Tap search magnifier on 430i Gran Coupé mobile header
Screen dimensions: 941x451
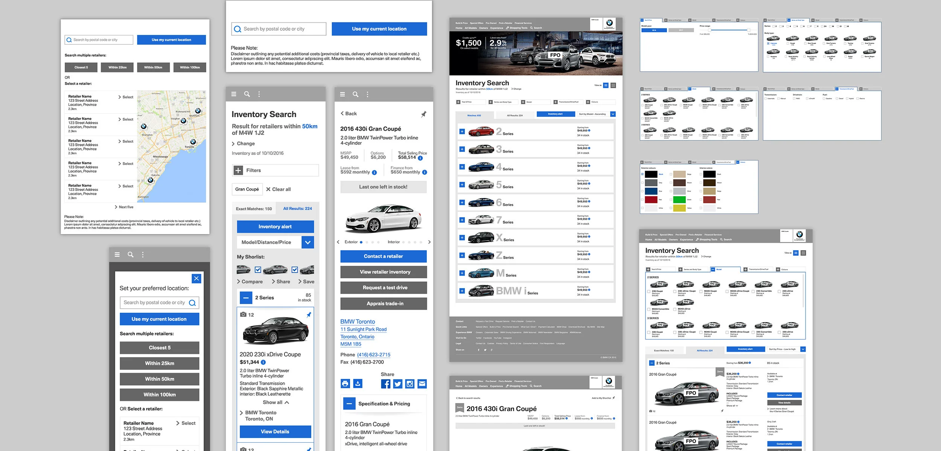click(355, 94)
